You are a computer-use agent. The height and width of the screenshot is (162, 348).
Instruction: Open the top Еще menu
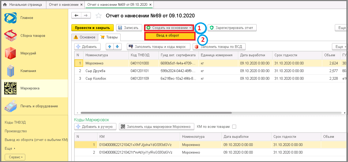tap(341, 28)
